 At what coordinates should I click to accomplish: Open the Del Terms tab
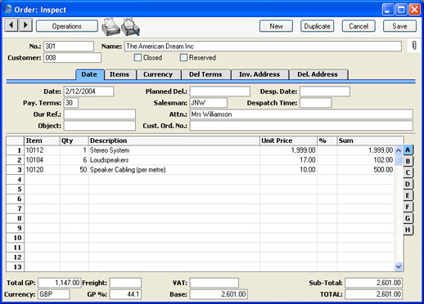pos(205,74)
